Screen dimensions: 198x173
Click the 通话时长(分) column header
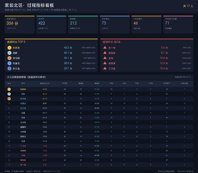(x=45, y=83)
